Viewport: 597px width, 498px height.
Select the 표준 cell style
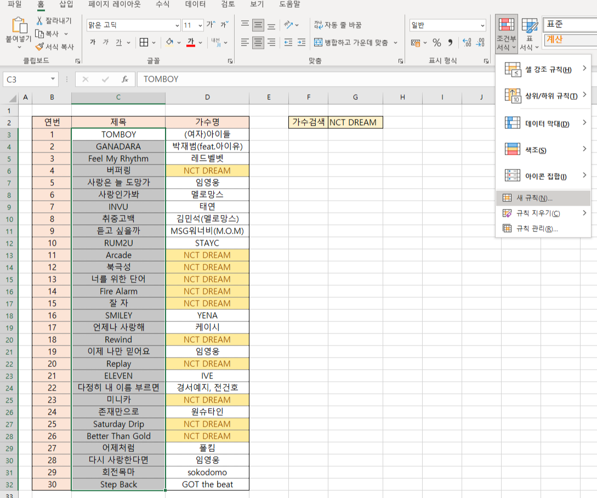click(x=570, y=24)
